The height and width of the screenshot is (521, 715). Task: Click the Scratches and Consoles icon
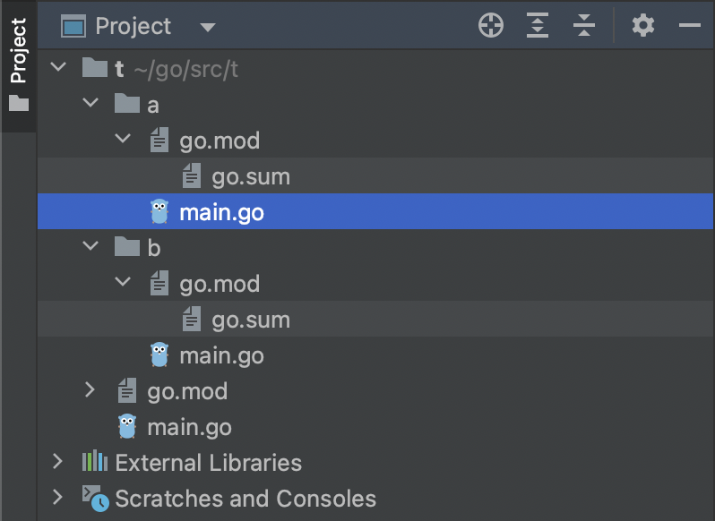click(95, 499)
